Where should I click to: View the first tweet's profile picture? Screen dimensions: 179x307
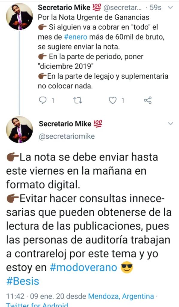coord(19,17)
